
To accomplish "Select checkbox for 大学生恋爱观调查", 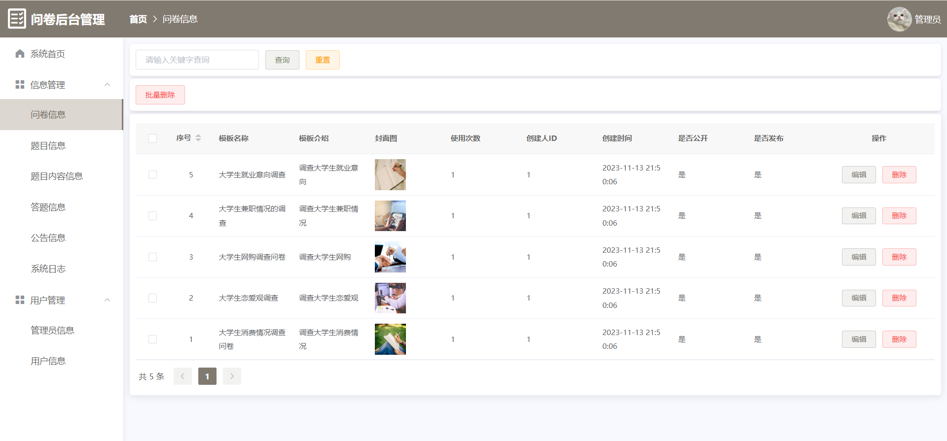I will click(x=152, y=298).
